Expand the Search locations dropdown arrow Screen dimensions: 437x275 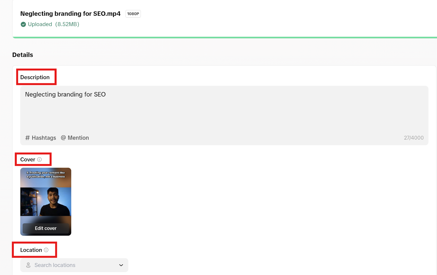point(121,265)
